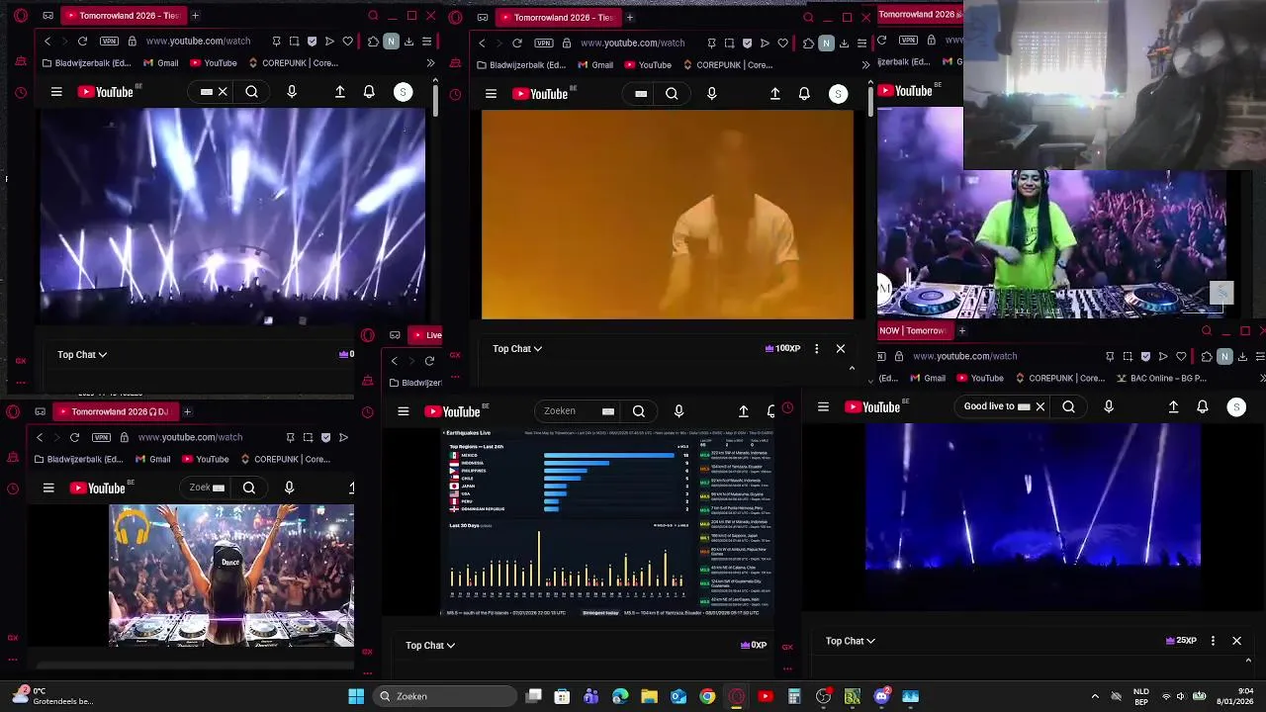This screenshot has width=1266, height=712.
Task: Open Windows Start menu
Action: 356,696
